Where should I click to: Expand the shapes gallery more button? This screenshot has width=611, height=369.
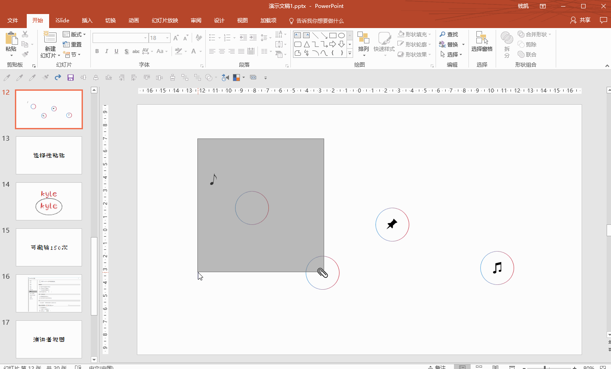350,53
